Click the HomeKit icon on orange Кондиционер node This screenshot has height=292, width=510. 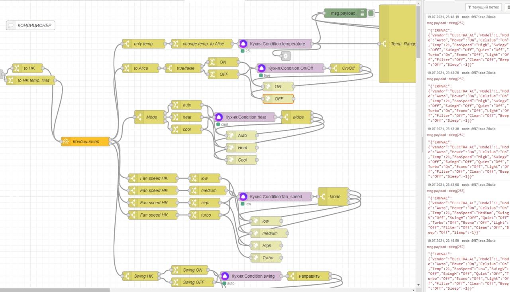[66, 142]
